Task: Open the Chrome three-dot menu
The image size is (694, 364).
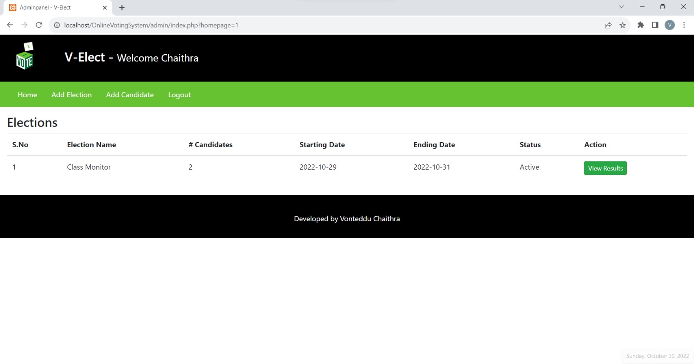Action: click(684, 25)
